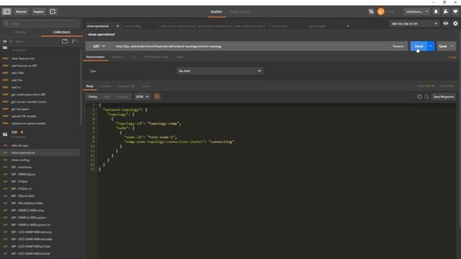Click the Import button
Image resolution: width=461 pixels, height=259 pixels.
pyautogui.click(x=38, y=12)
